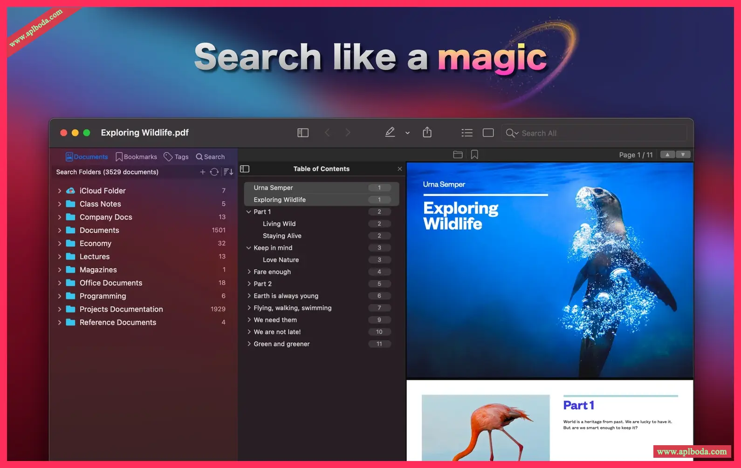741x468 pixels.
Task: Go to next page down arrow
Action: tap(683, 155)
